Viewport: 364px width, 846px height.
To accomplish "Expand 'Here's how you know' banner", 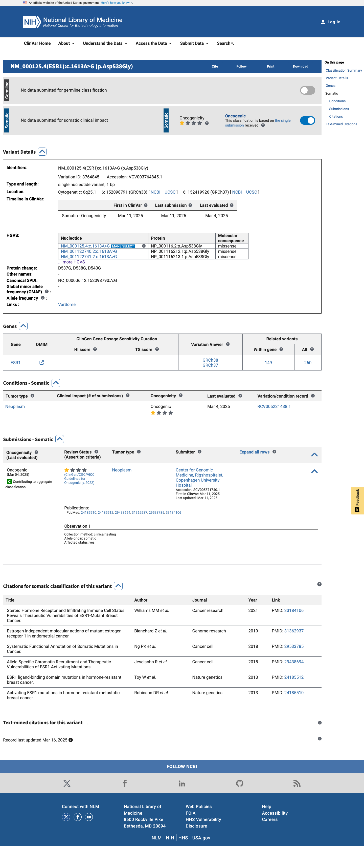I will point(117,3).
